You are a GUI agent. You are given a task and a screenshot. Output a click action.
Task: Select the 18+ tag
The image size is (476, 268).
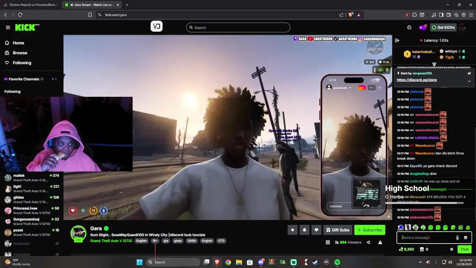155,241
